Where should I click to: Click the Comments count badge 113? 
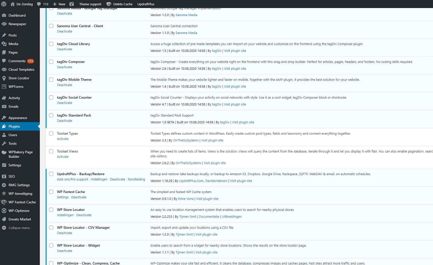(x=30, y=61)
